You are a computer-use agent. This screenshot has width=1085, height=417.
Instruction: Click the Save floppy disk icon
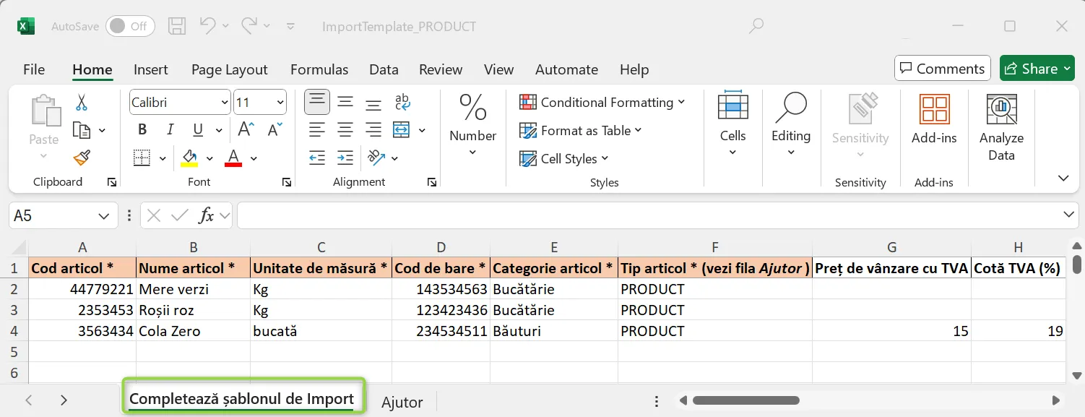click(177, 27)
